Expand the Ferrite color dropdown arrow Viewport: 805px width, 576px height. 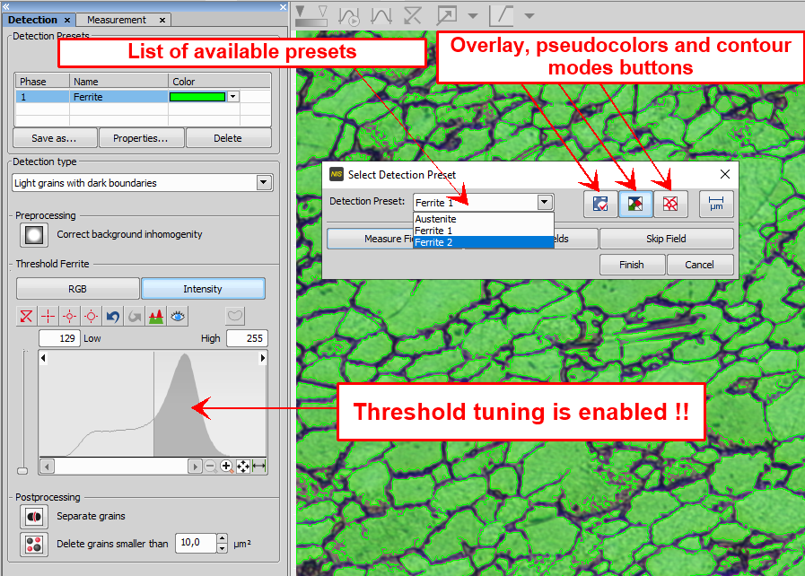pyautogui.click(x=233, y=97)
